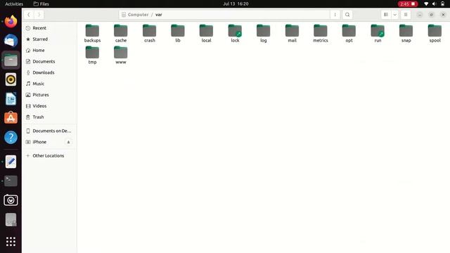This screenshot has height=253, width=450.
Task: Open Other Locations
Action: click(49, 156)
